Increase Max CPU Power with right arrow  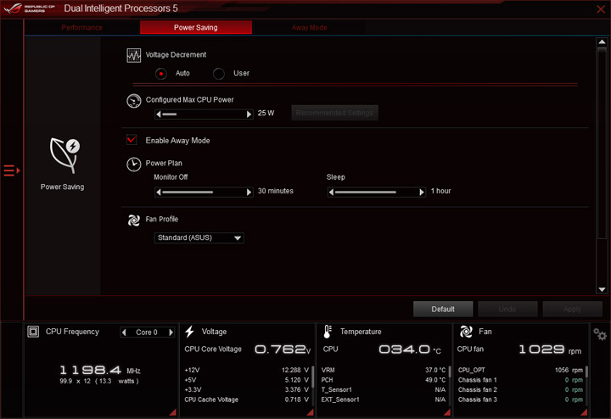click(249, 115)
